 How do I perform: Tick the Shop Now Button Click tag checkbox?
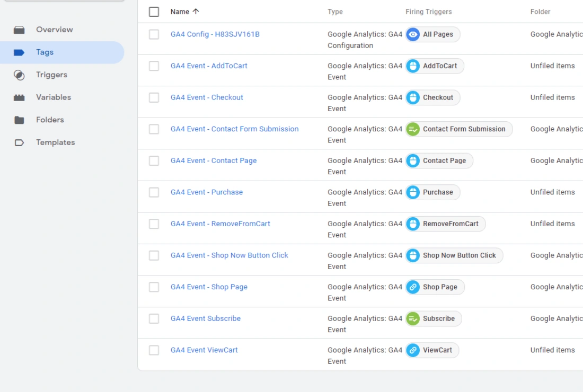coord(154,256)
